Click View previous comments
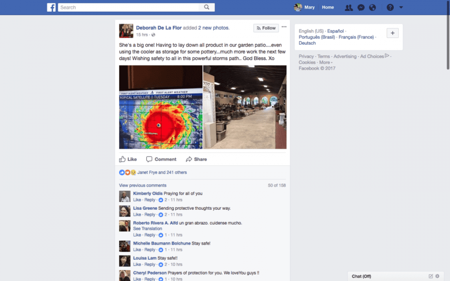Screen dimensions: 450x281 142,185
